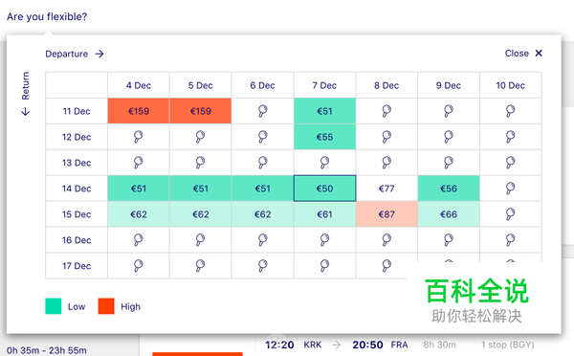The width and height of the screenshot is (574, 356).
Task: Search price for 10 Dec to 15 Dec
Action: 510,214
